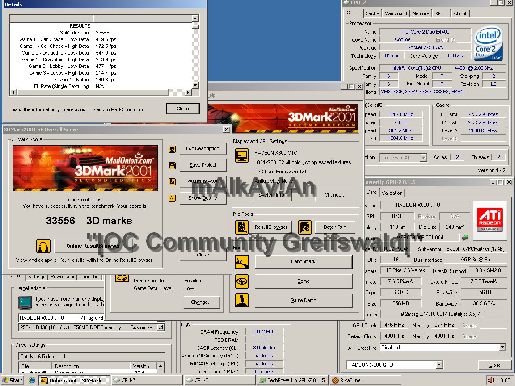Switch to RivaTuner in the taskbar
Screen dimensions: 515x386
click(365, 380)
